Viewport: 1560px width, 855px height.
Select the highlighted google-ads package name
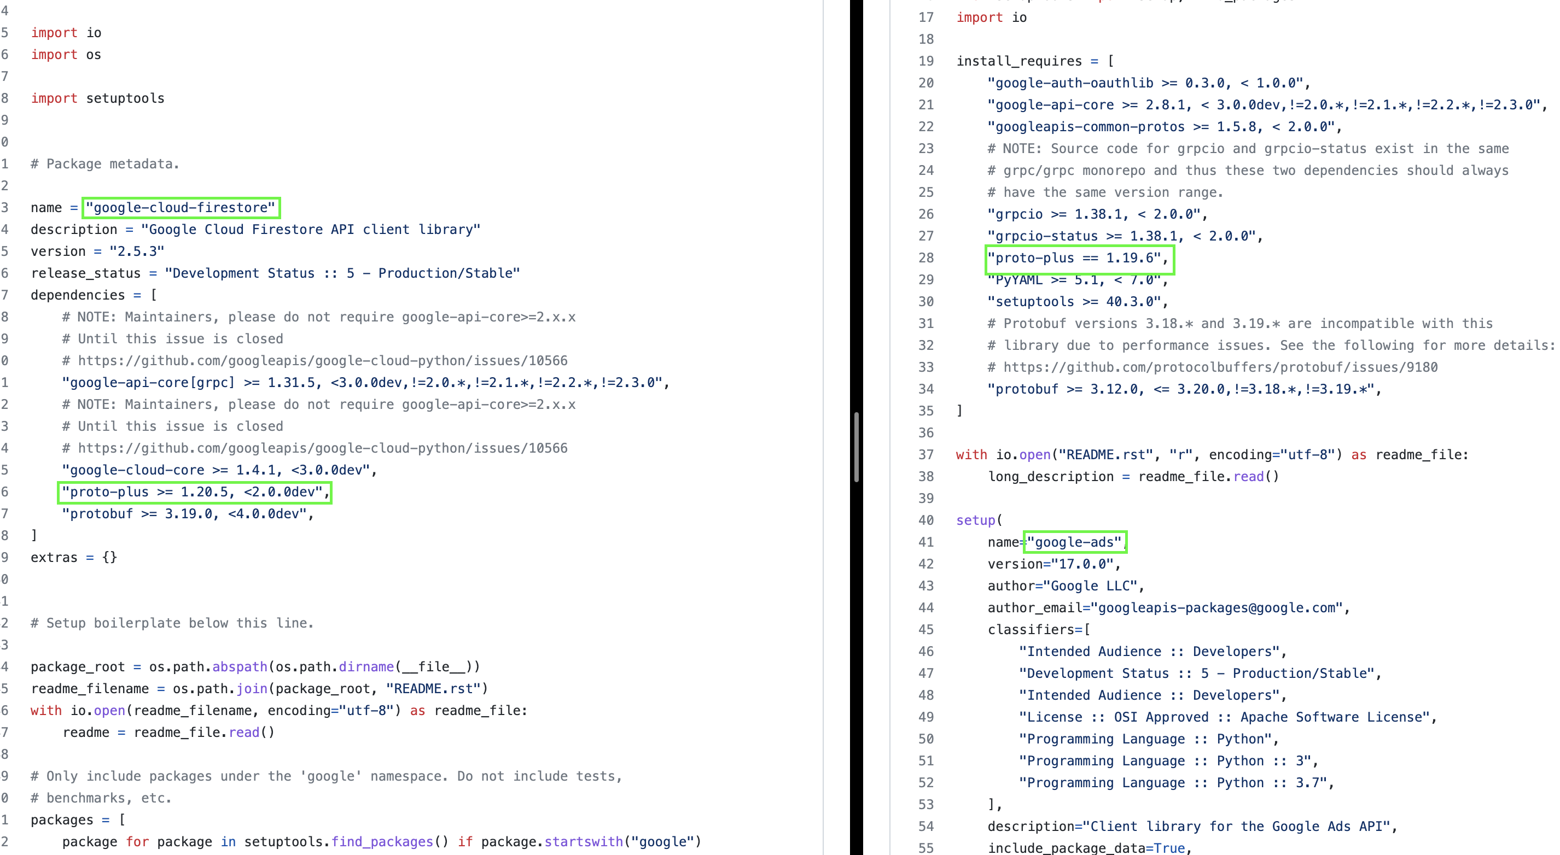1074,542
